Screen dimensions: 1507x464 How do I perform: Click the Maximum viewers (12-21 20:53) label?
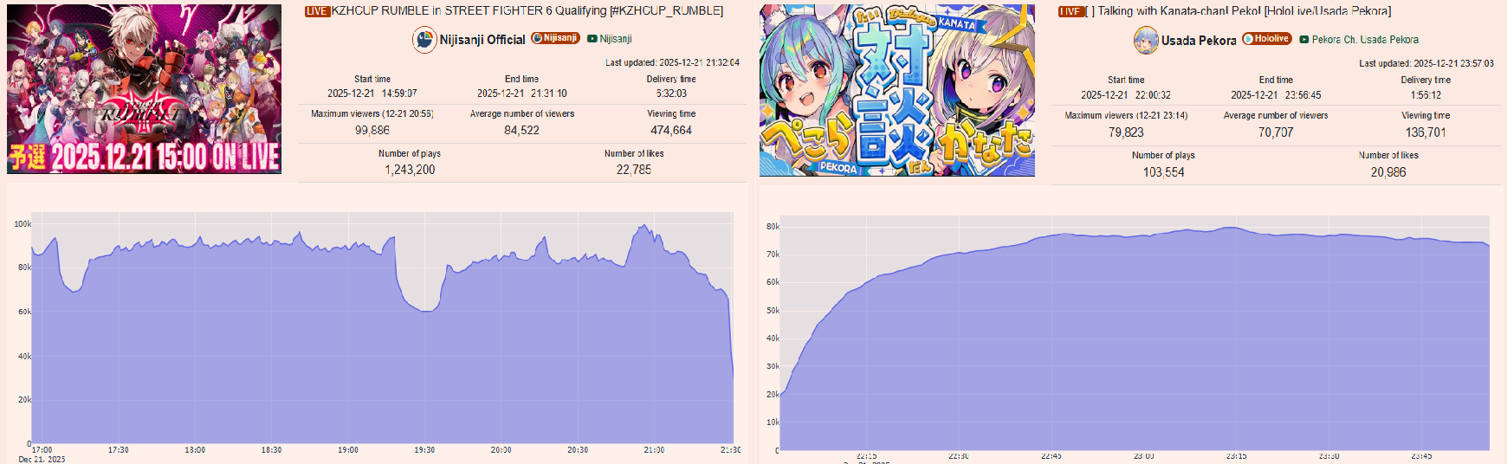point(372,113)
